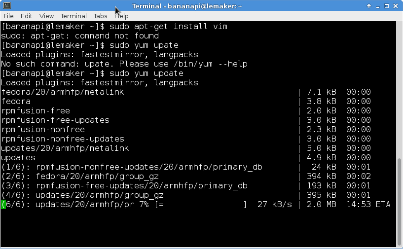Open the Tabs menu
Viewport: 403px width, 249px height.
[x=100, y=16]
